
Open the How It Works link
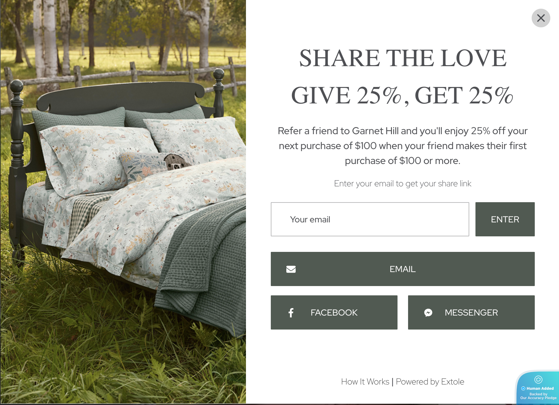pyautogui.click(x=365, y=382)
